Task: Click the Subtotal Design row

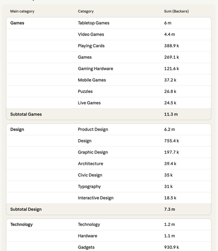Action: 108,209
